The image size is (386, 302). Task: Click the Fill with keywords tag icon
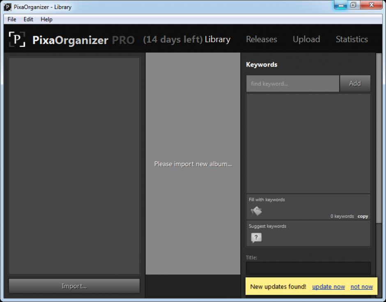(x=256, y=211)
